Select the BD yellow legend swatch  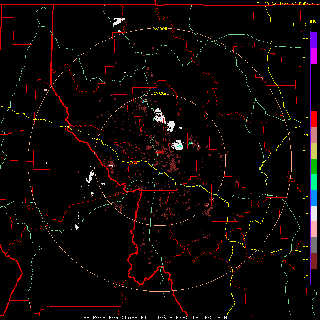pos(314,151)
